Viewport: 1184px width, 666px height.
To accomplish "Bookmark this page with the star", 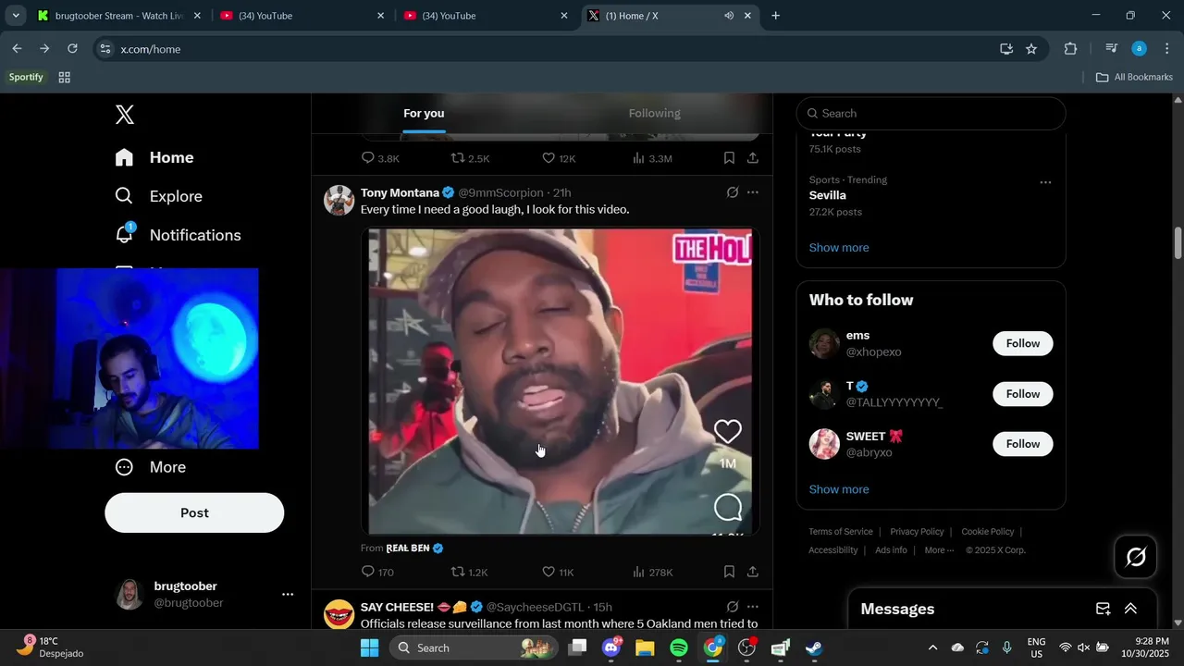I will pos(1031,49).
